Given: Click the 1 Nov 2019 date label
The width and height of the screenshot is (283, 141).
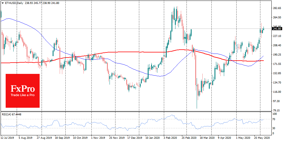Looking at the screenshot, I should (98, 137).
